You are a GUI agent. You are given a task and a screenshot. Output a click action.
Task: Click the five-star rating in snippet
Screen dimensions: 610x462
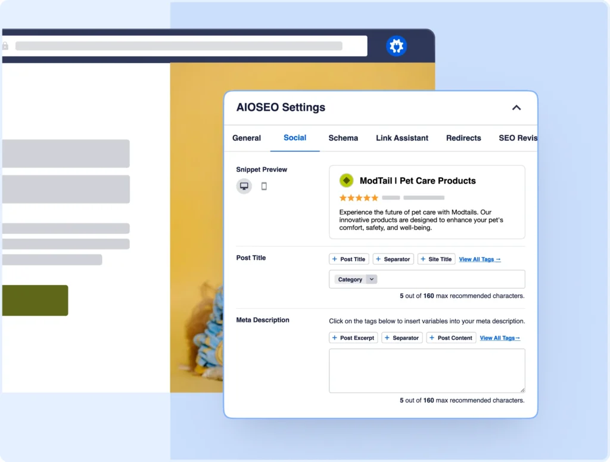coord(359,198)
